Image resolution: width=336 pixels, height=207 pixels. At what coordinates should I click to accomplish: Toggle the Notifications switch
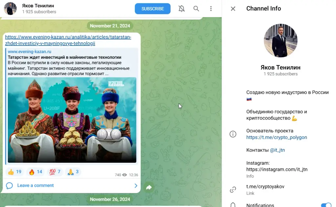click(x=326, y=205)
